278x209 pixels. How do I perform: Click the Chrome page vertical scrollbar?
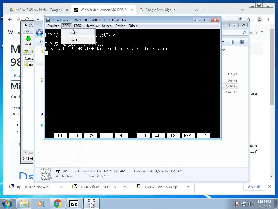(x=272, y=67)
